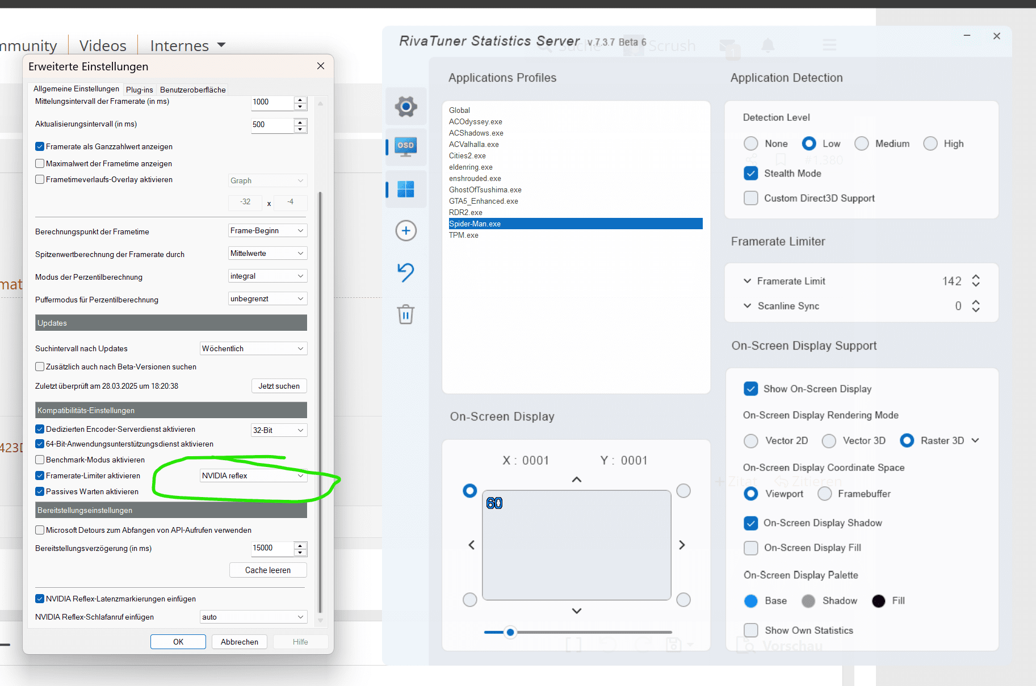Open the NVIDIA reflex limiter dropdown
This screenshot has height=686, width=1036.
(254, 475)
